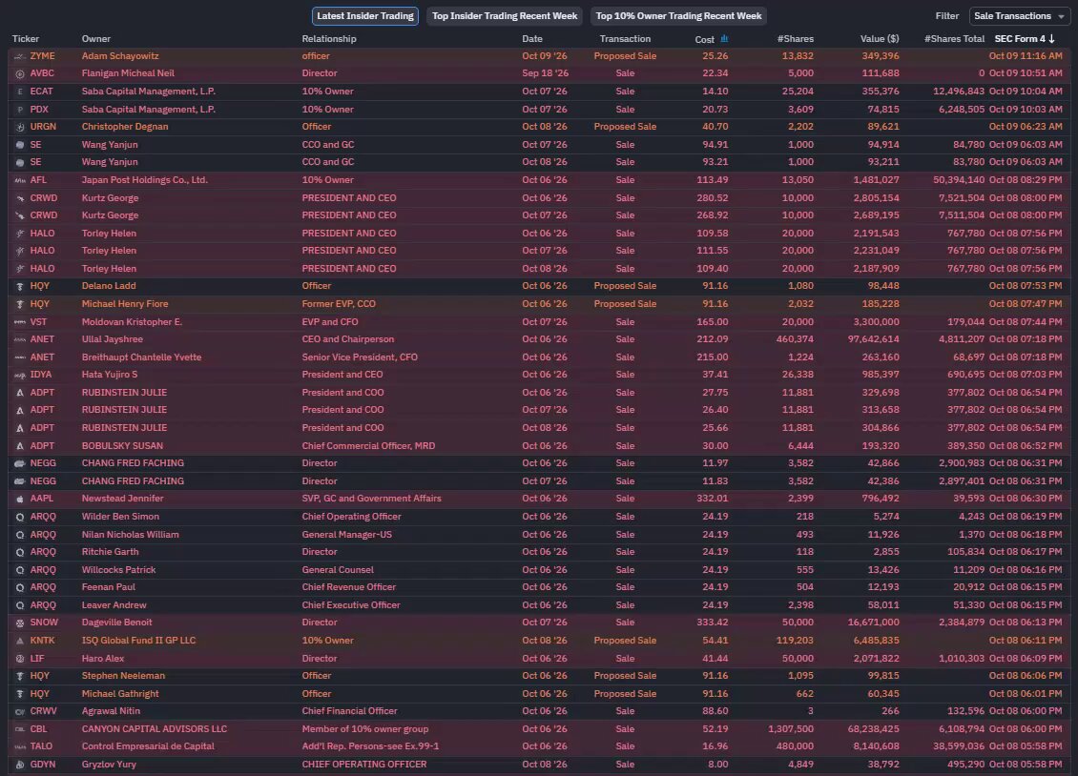Open Christopher Degnan owner link
Image resolution: width=1078 pixels, height=776 pixels.
tap(125, 127)
